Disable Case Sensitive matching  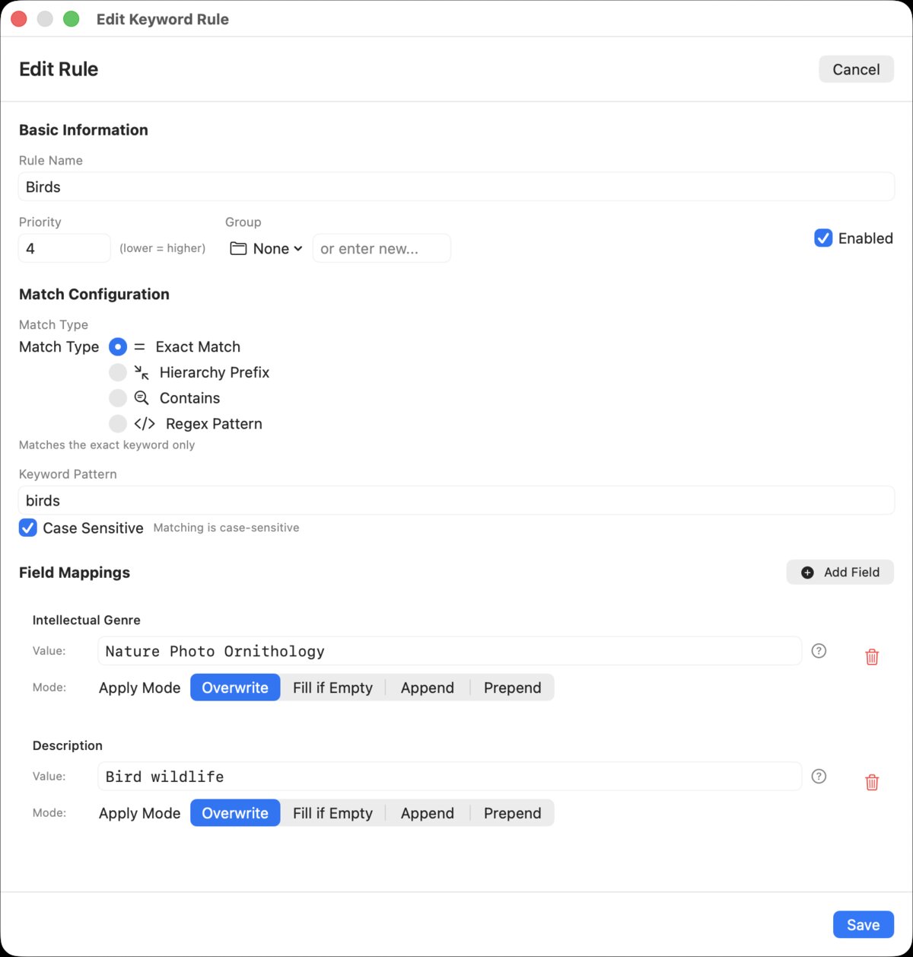(28, 527)
